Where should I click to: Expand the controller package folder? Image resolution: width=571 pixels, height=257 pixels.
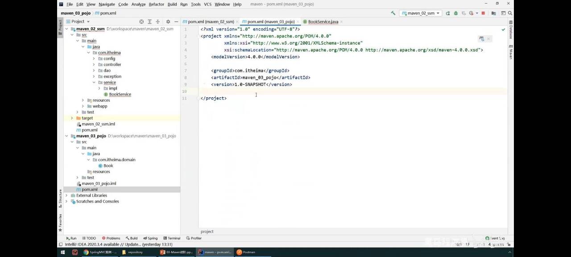coord(94,65)
